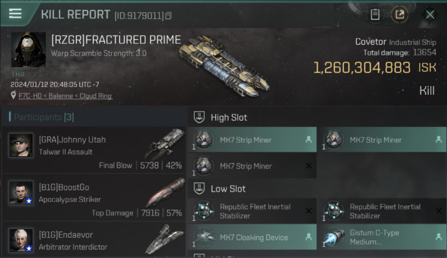Open the F7C-H0 Balenne Cloud Ring location link
This screenshot has height=258, width=447.
(x=65, y=96)
